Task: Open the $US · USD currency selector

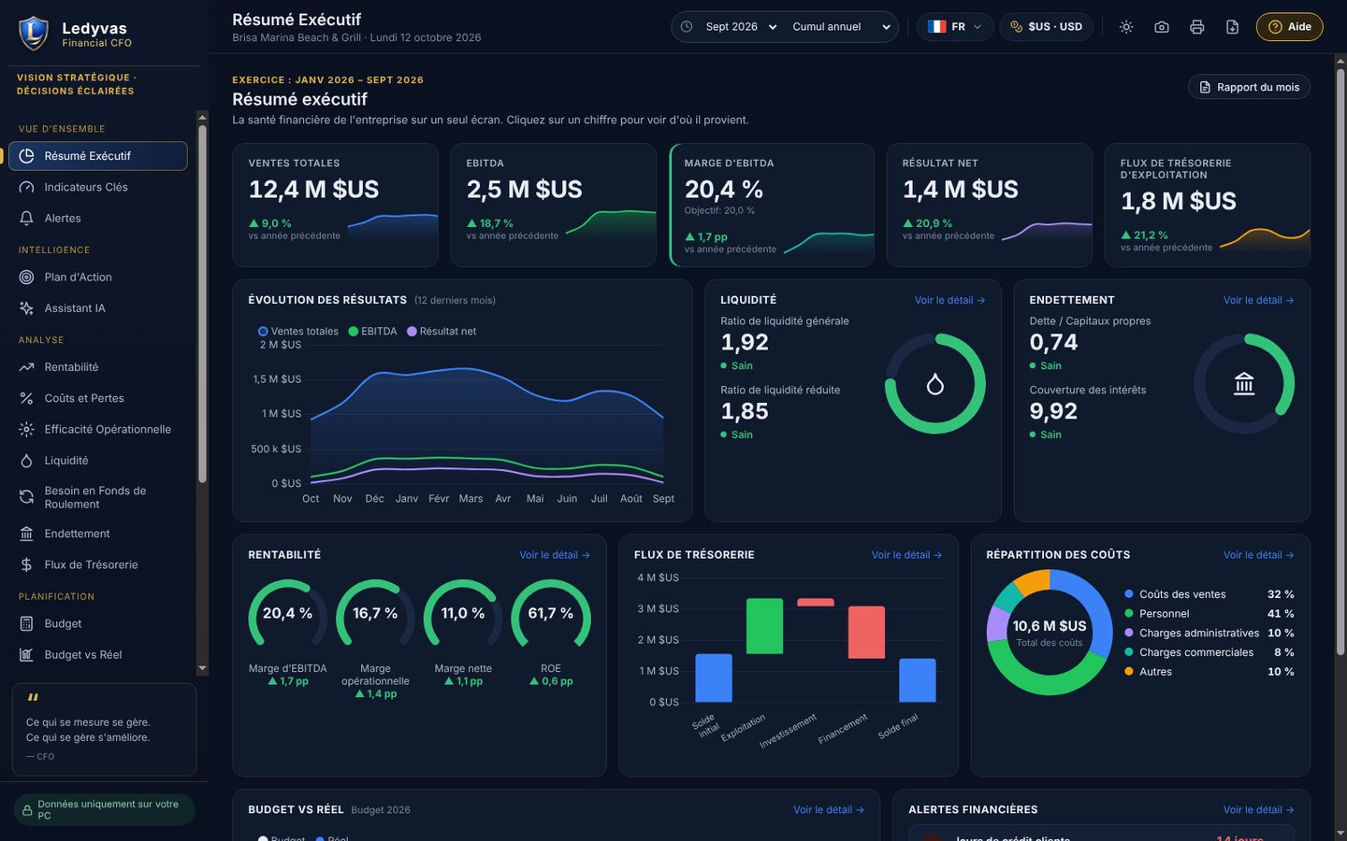Action: coord(1046,27)
